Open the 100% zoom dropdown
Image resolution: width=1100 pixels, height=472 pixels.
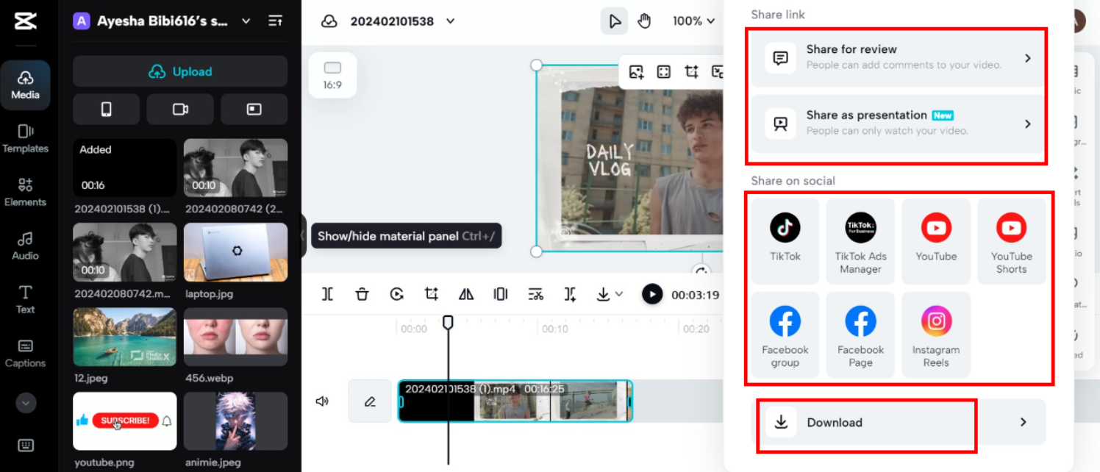click(x=693, y=21)
